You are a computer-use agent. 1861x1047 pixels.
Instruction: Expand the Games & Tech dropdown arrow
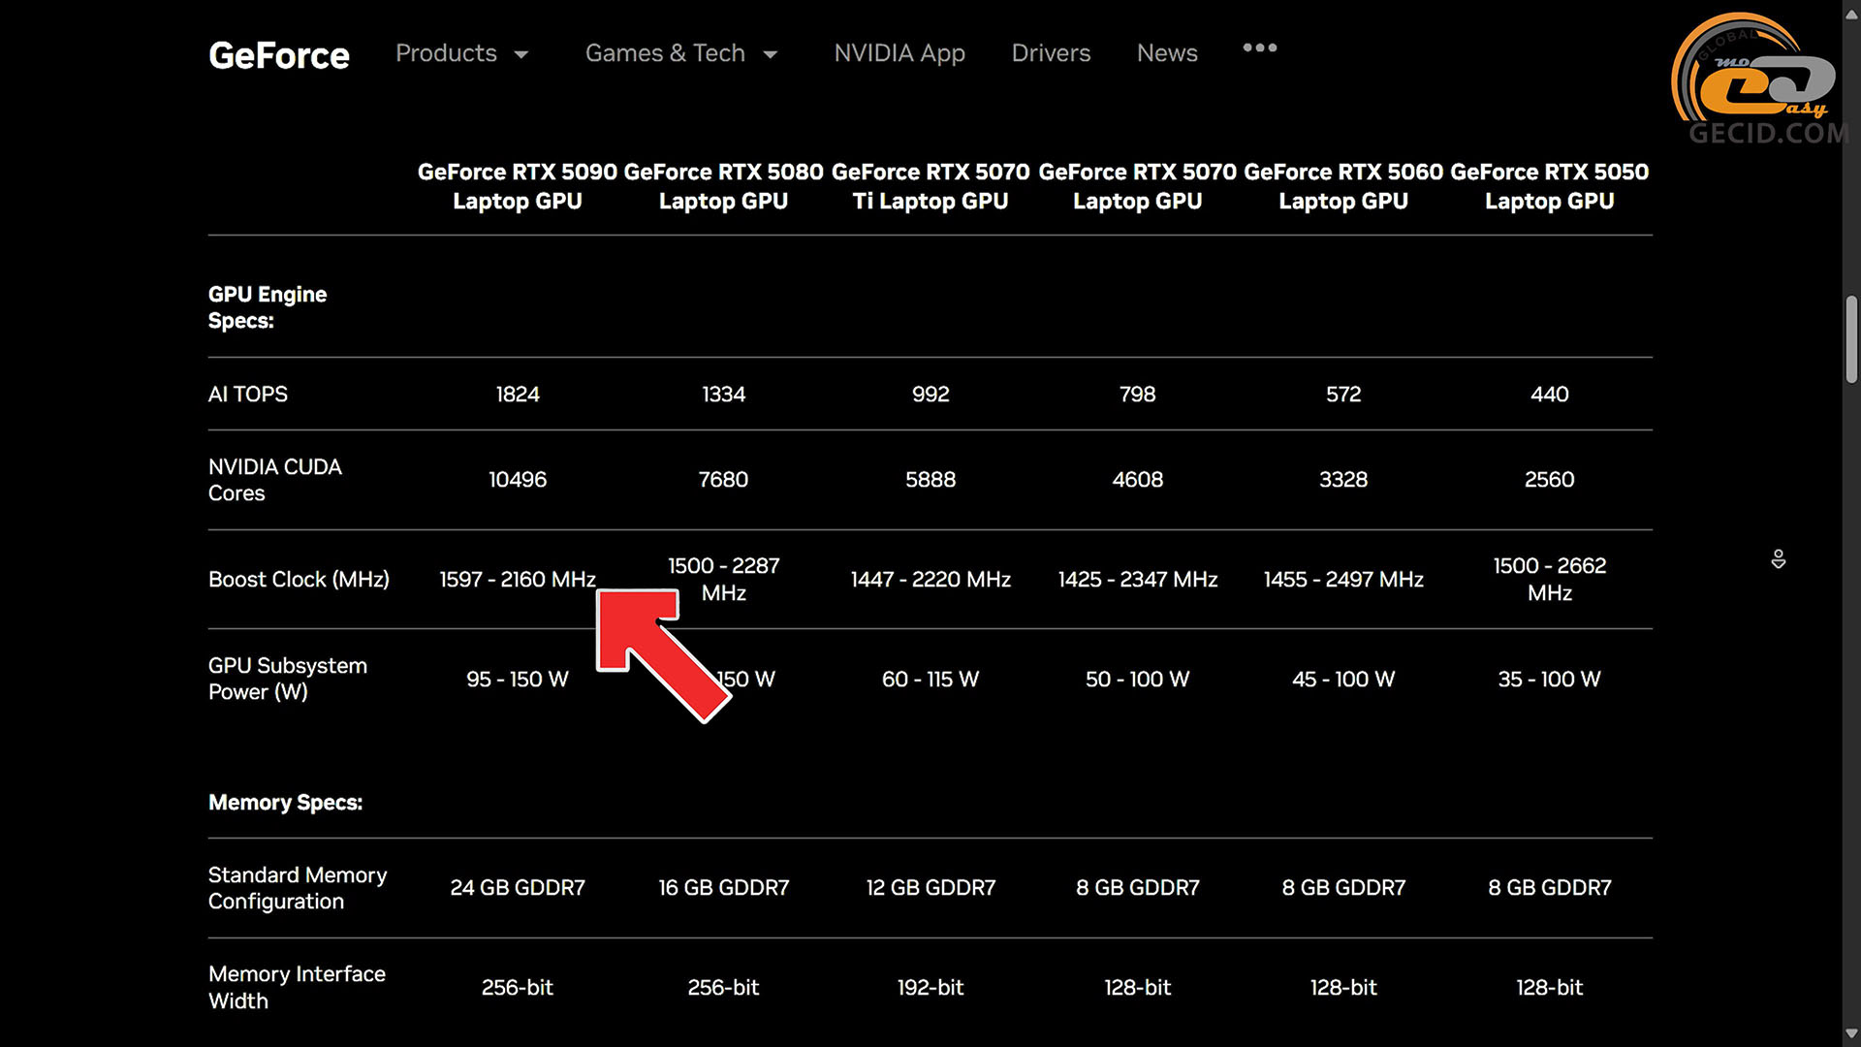point(771,54)
